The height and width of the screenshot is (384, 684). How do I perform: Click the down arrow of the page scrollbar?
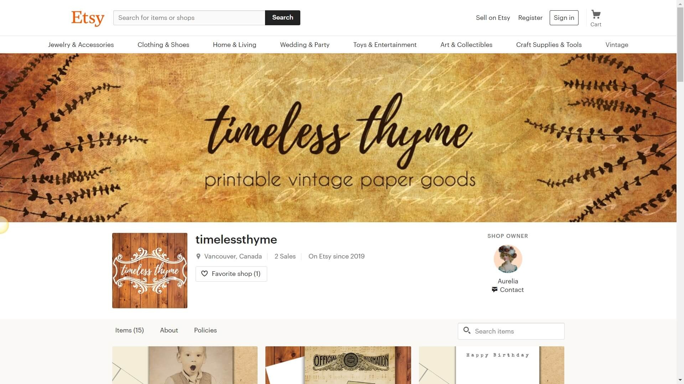[x=680, y=380]
